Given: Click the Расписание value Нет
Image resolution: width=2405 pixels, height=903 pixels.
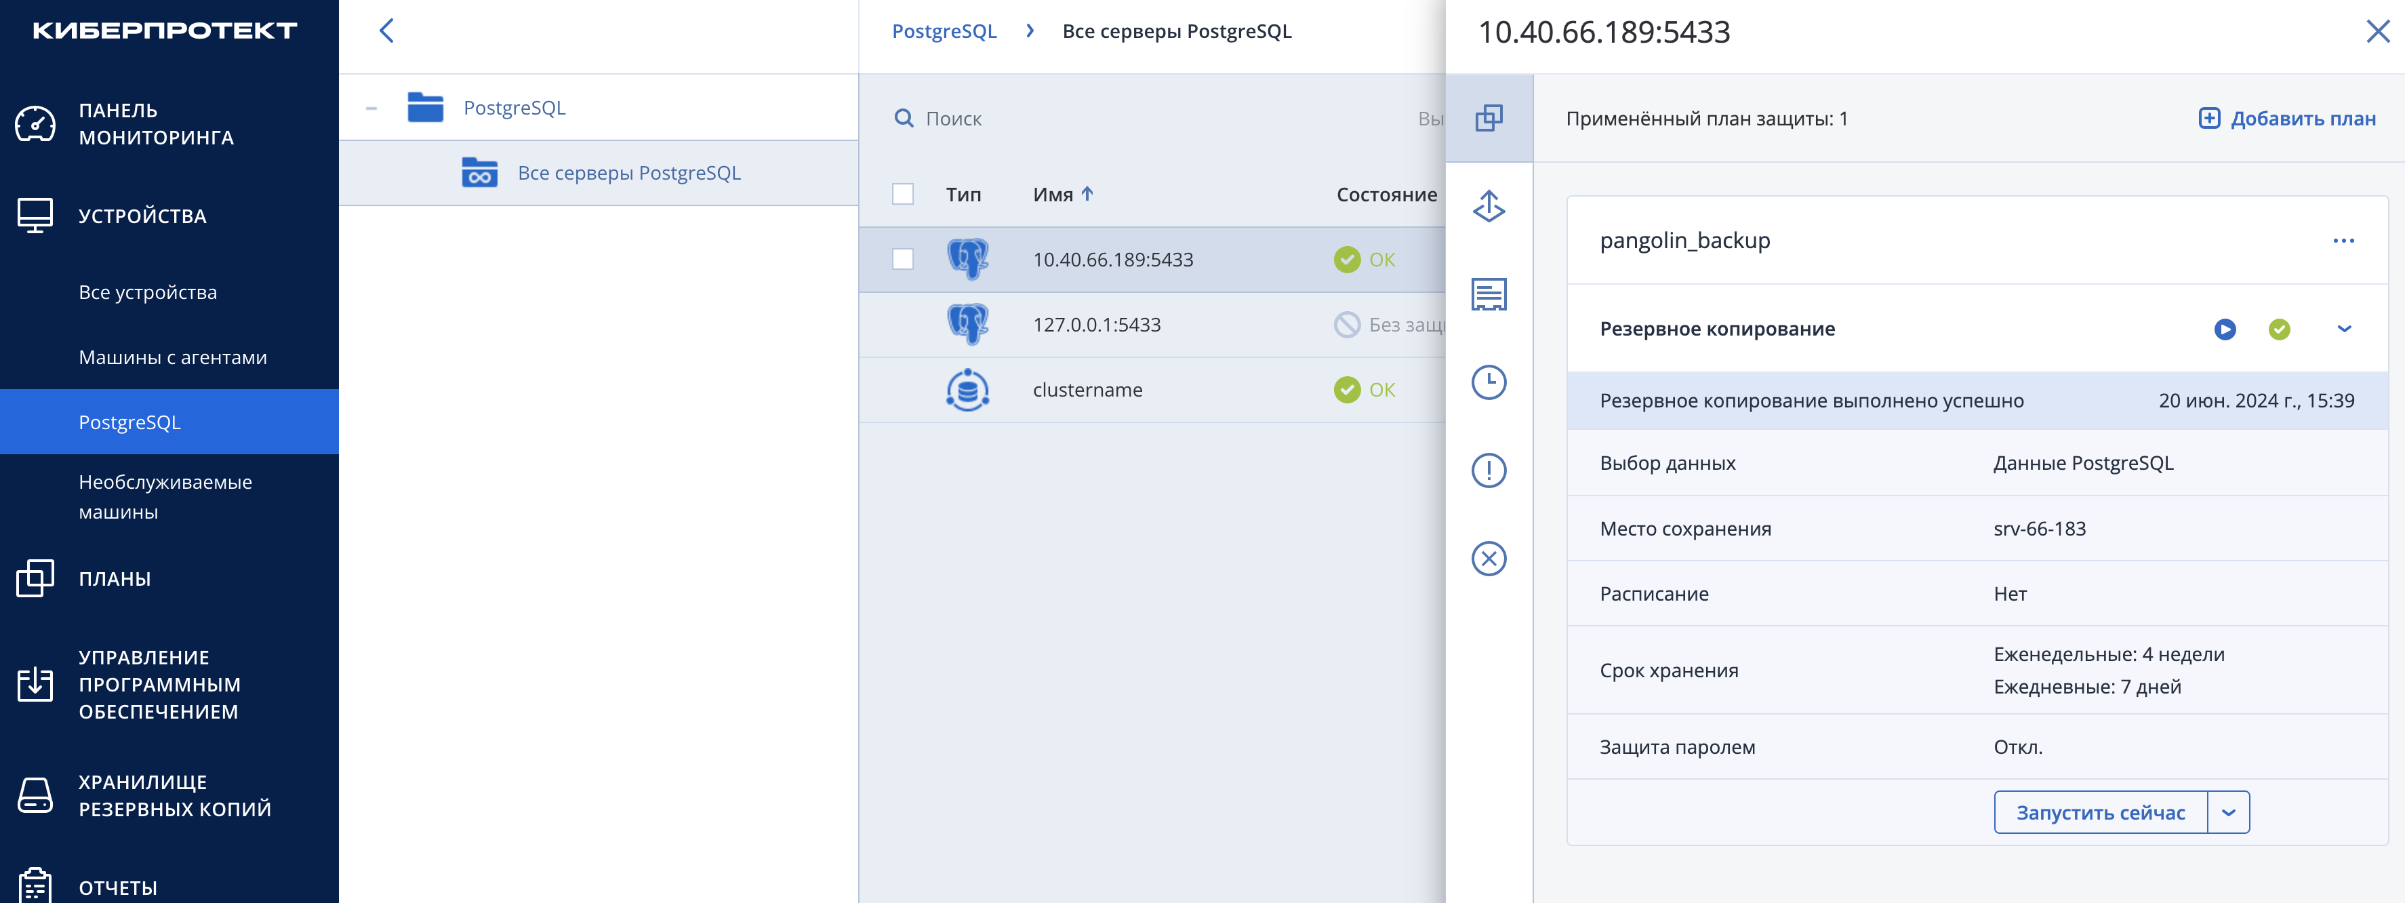Looking at the screenshot, I should tap(2010, 594).
